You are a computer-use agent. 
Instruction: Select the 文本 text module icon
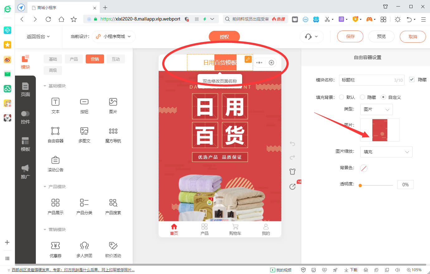coord(55,106)
